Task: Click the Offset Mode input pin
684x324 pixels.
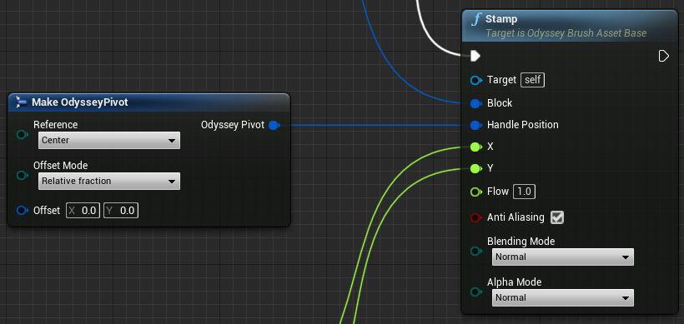Action: 22,175
